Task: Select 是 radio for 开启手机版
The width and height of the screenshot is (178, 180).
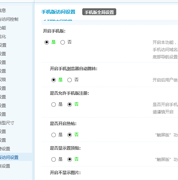Action: click(46, 42)
